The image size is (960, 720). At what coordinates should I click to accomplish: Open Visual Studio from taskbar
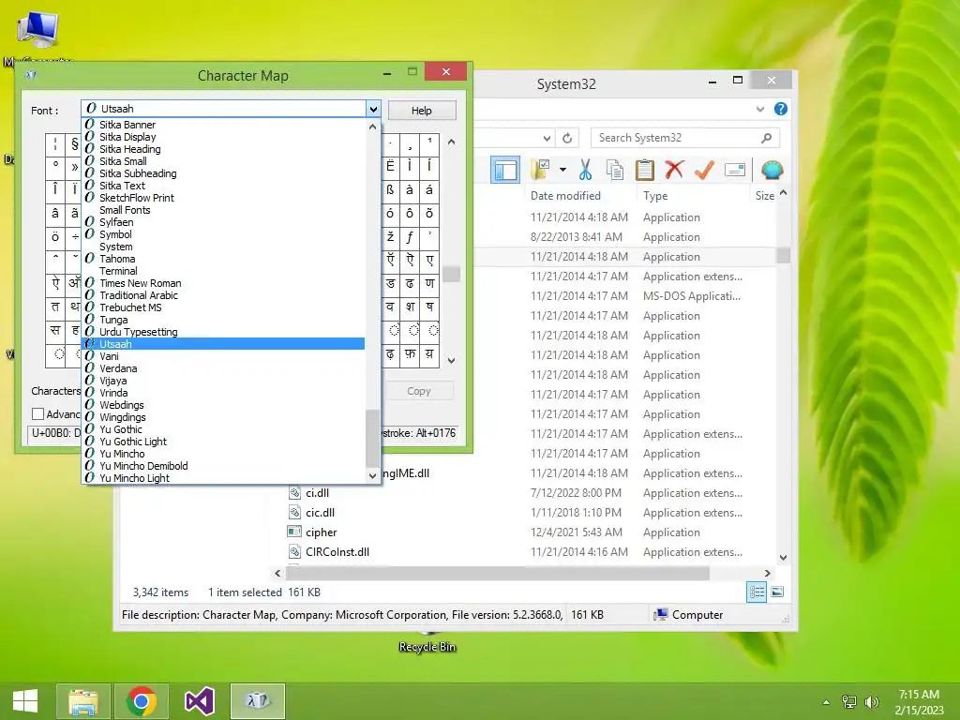click(200, 701)
